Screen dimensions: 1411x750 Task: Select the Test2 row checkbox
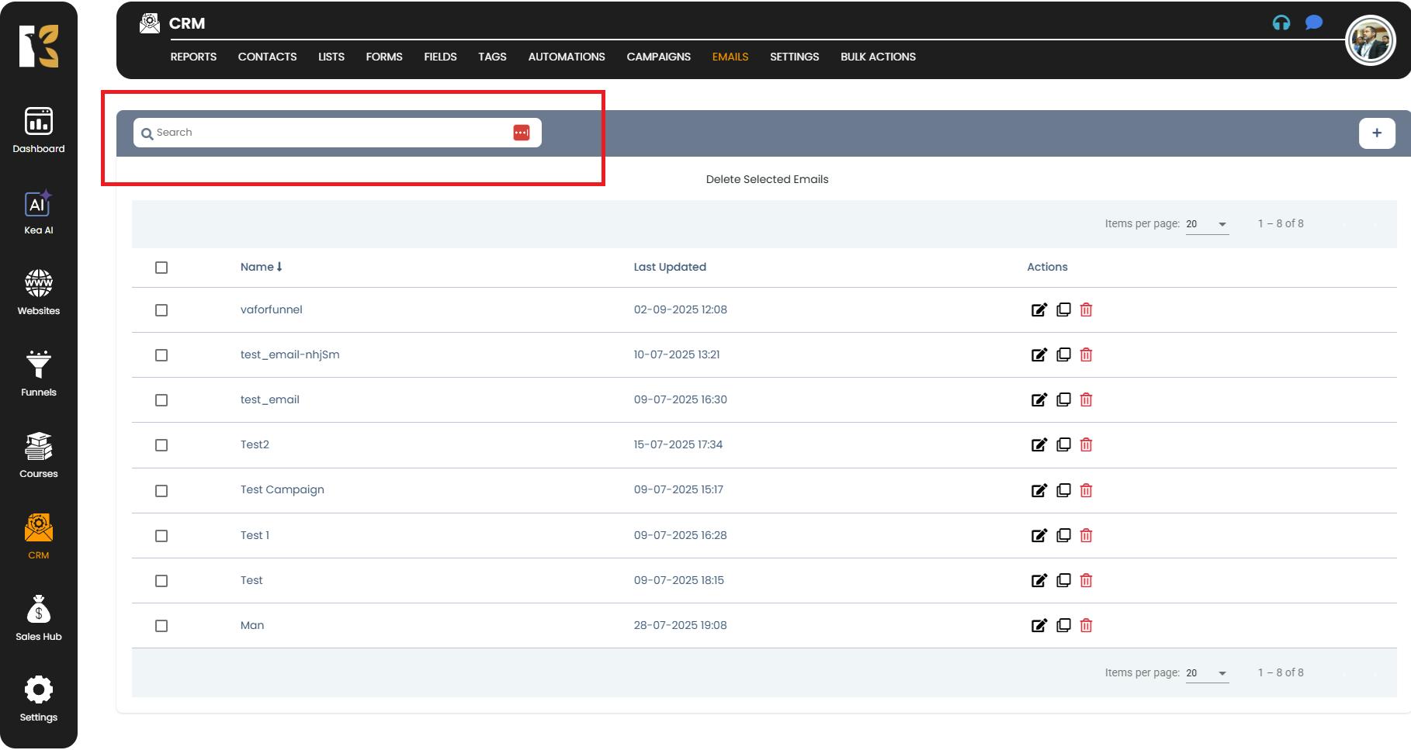coord(161,445)
